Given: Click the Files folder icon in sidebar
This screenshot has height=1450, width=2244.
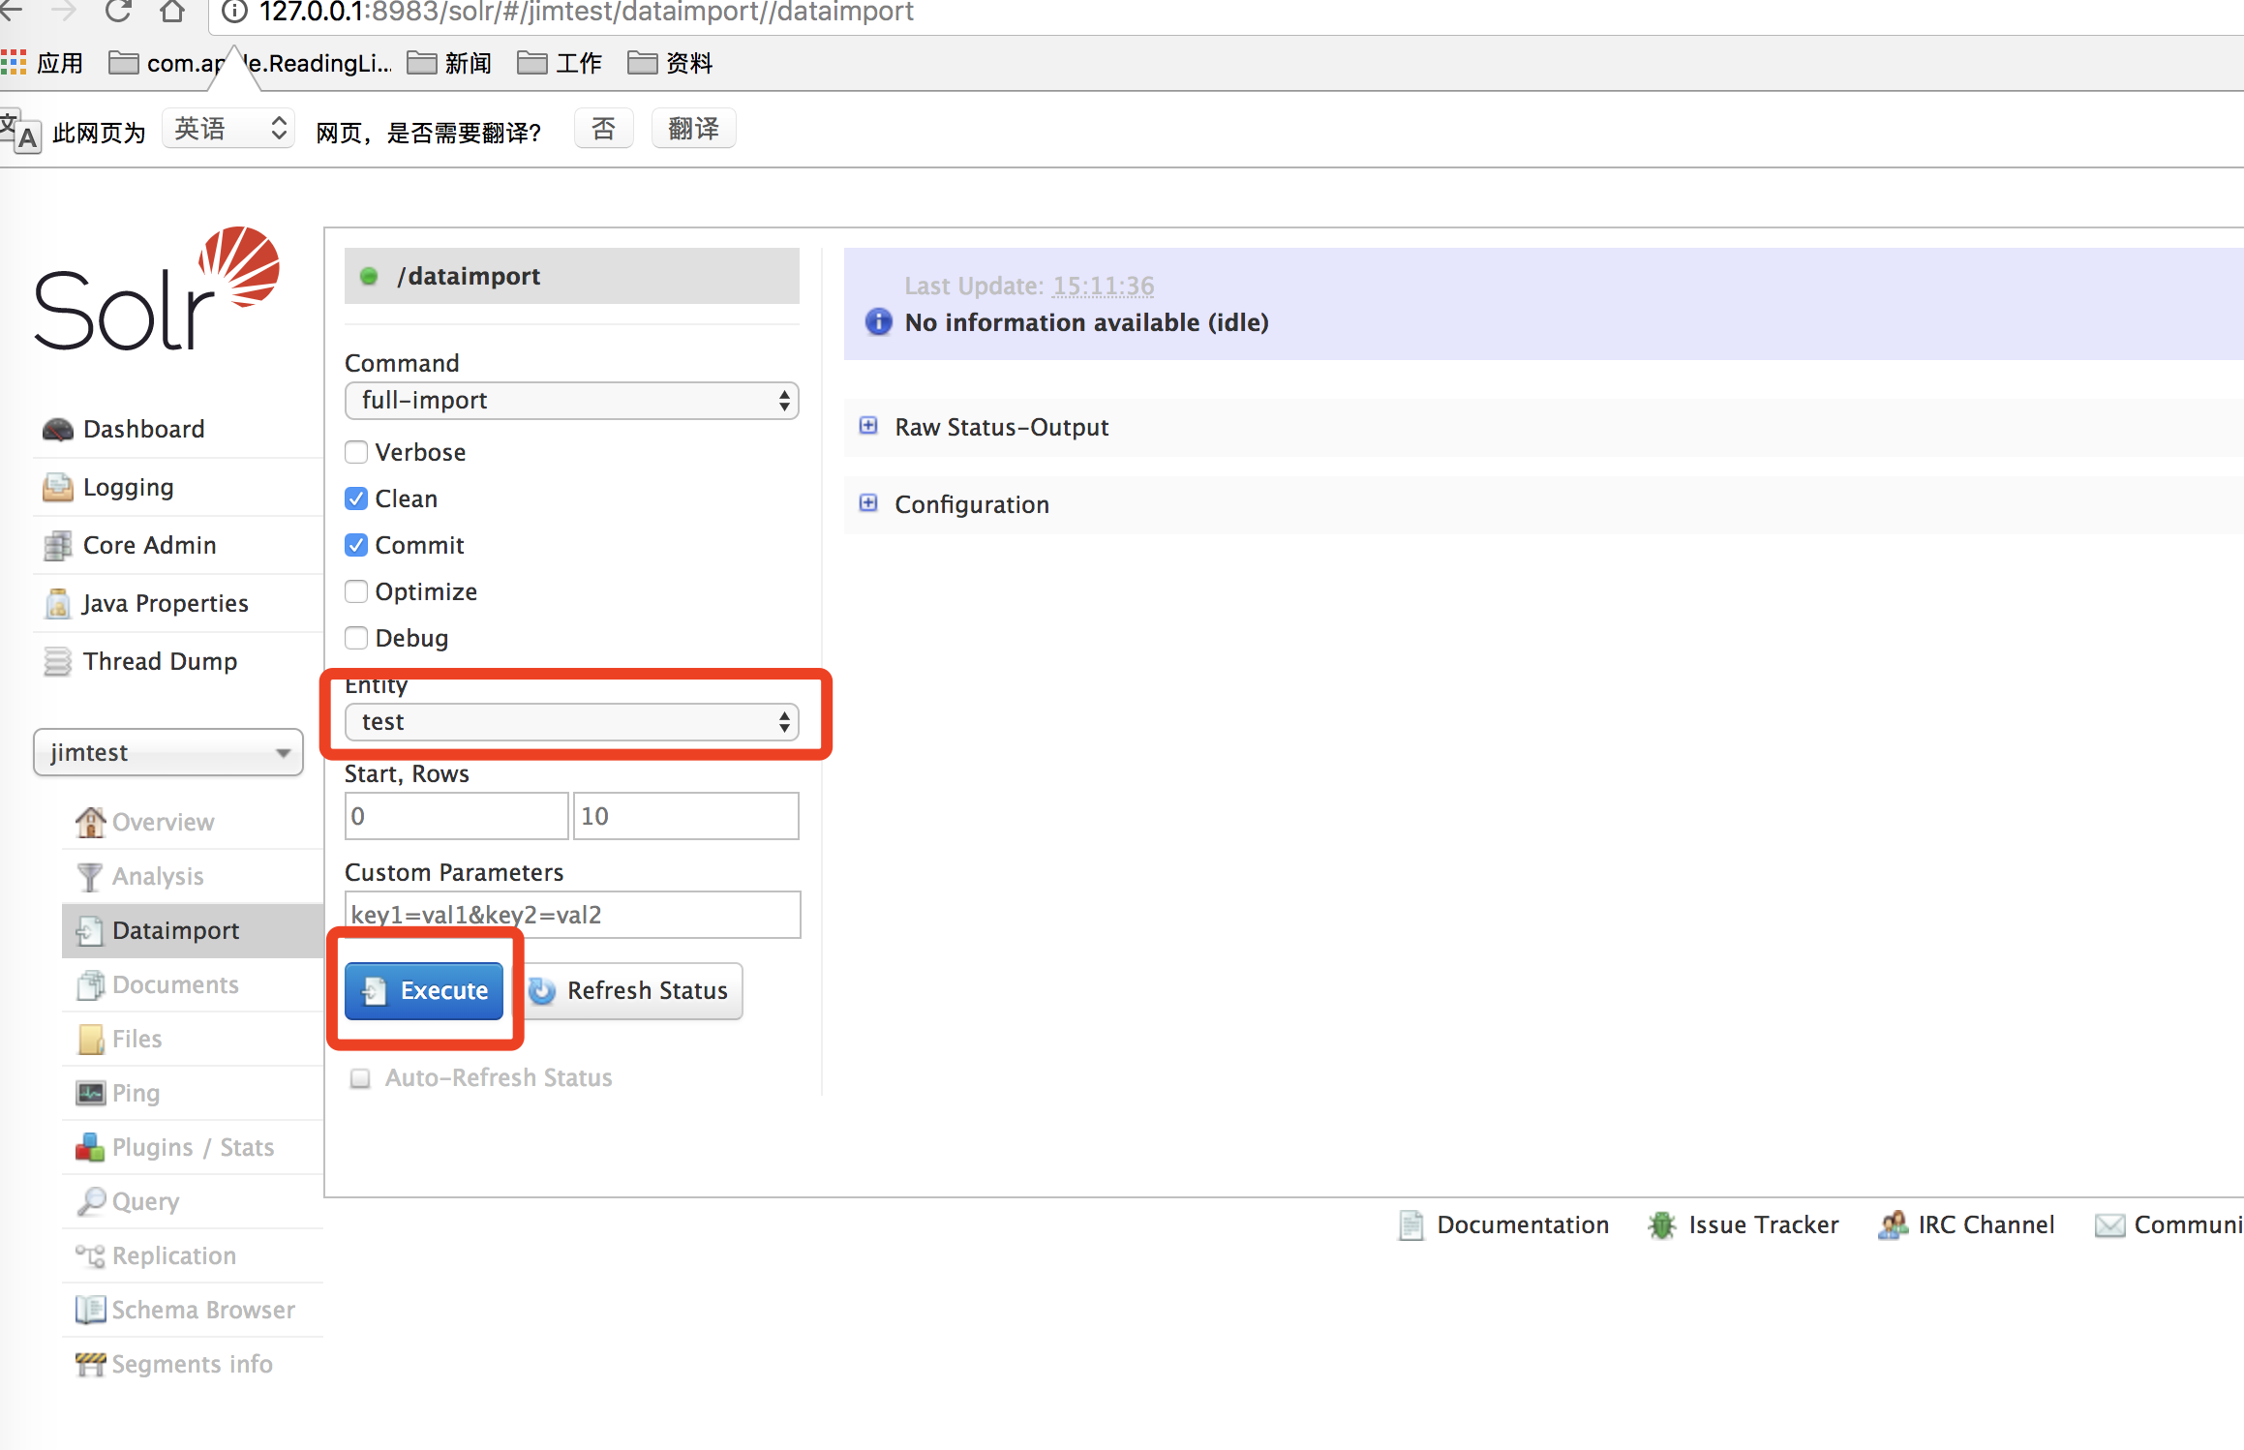Looking at the screenshot, I should (x=90, y=1039).
